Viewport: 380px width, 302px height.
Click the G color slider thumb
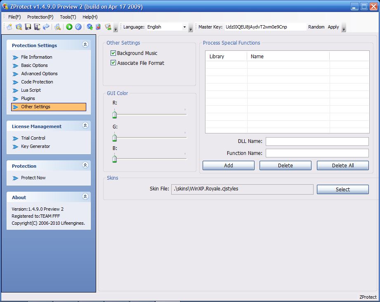(x=115, y=138)
